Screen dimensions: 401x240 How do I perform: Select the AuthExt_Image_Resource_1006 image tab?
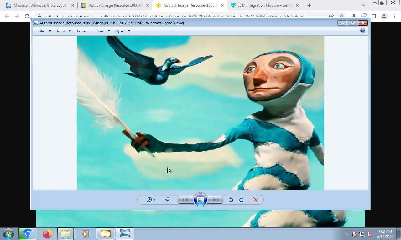[190, 5]
